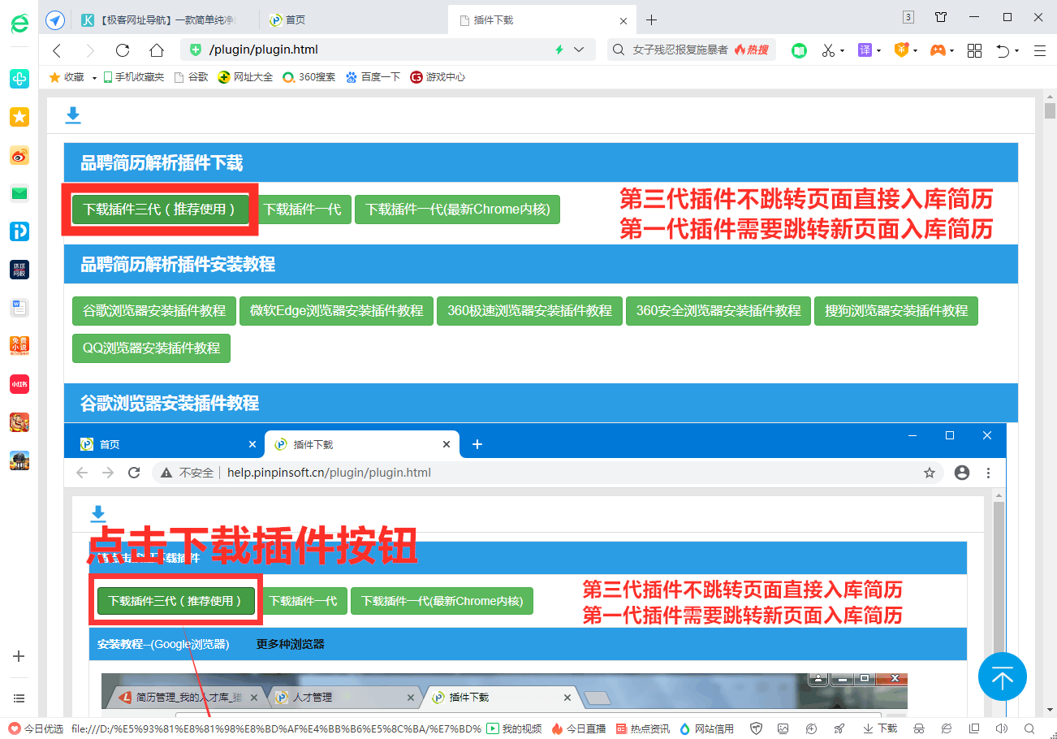The width and height of the screenshot is (1057, 739).
Task: Open the mail icon in left sidebar
Action: click(x=19, y=192)
